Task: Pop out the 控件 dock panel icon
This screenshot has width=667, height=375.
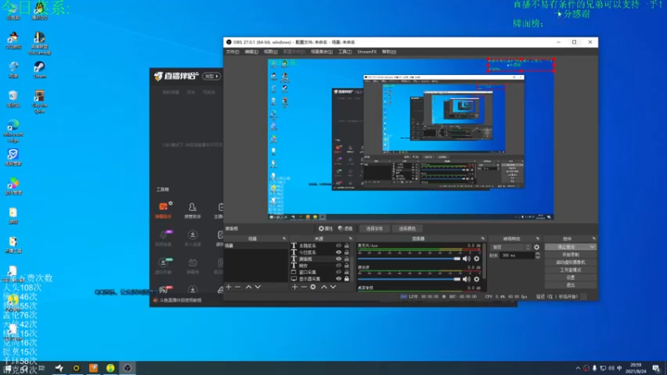Action: 594,238
